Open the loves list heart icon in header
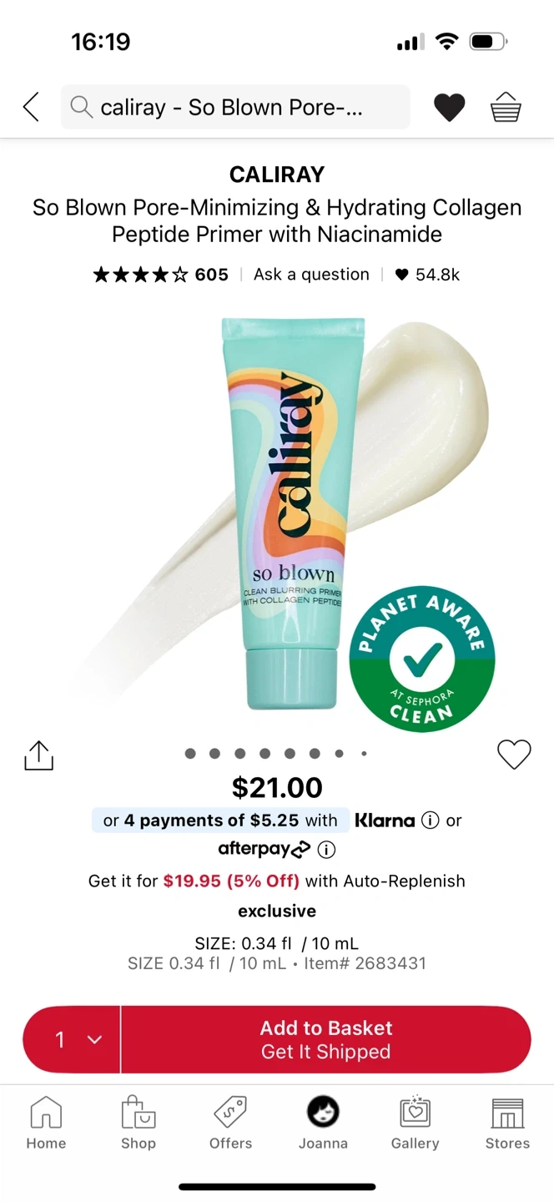Screen dimensions: 554x1202 point(450,108)
